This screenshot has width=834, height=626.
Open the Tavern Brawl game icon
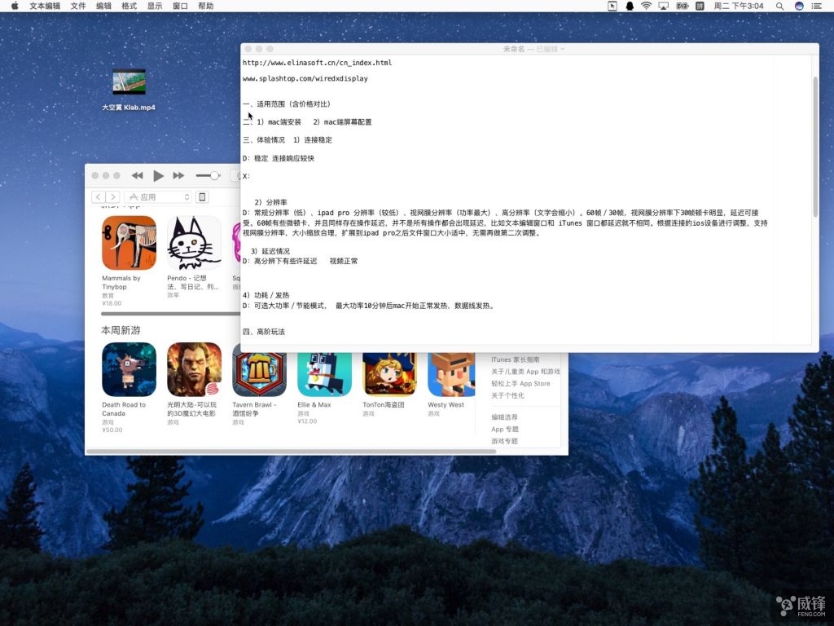pyautogui.click(x=259, y=374)
